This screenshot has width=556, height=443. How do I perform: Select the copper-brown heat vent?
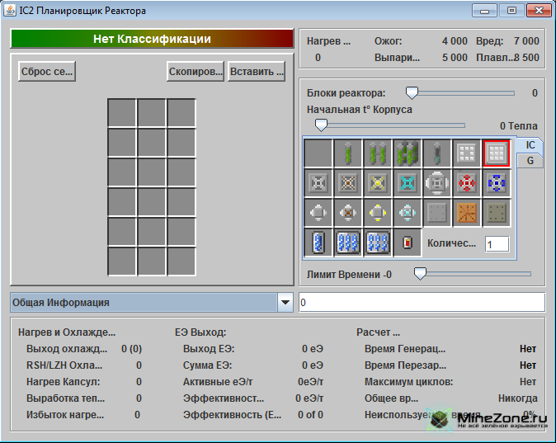point(348,183)
